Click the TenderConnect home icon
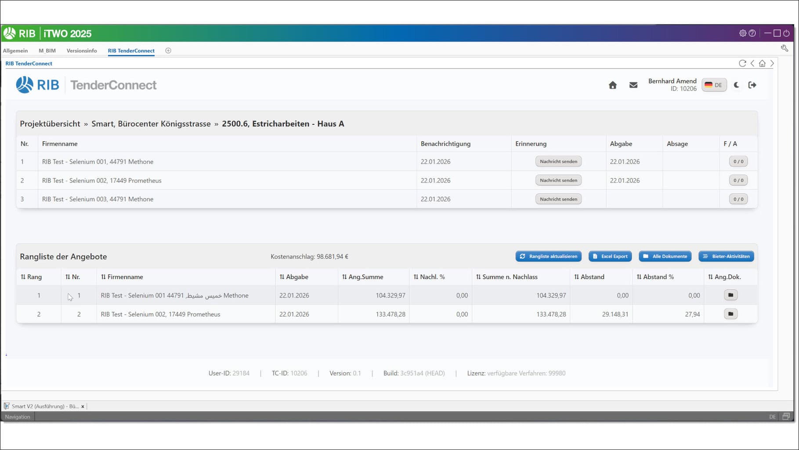This screenshot has width=799, height=450. (x=612, y=85)
